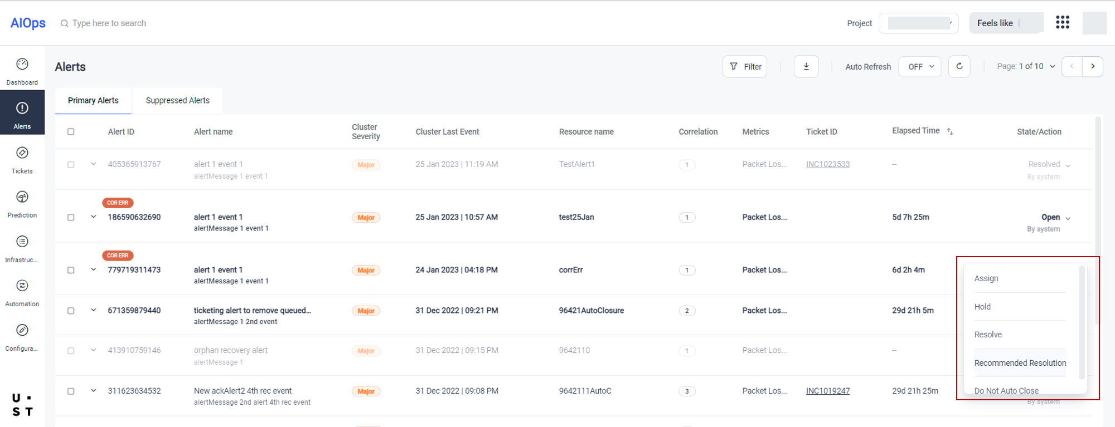This screenshot has width=1115, height=427.
Task: Choose Recommended Resolution from the action menu
Action: pyautogui.click(x=1020, y=363)
